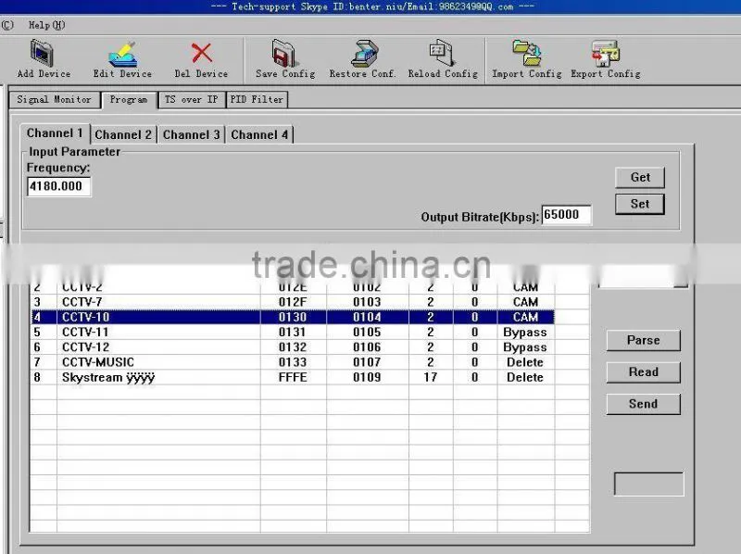Click Bypass status in CCTV-12 row
This screenshot has width=741, height=554.
525,347
